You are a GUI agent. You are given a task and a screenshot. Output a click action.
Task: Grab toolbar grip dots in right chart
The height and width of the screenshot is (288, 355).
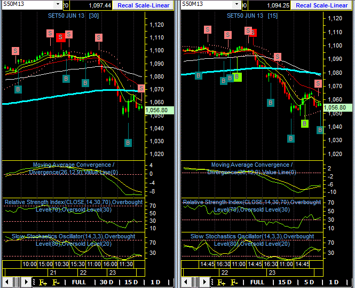pos(212,282)
